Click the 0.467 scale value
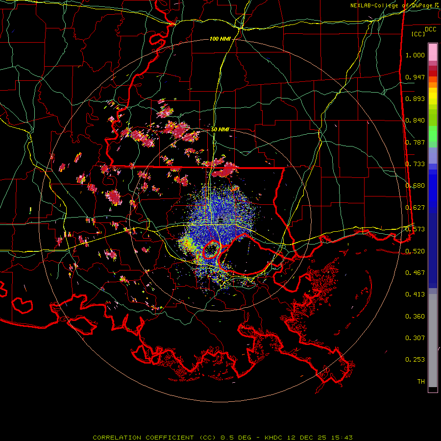Image resolution: width=441 pixels, height=441 pixels. (x=415, y=273)
